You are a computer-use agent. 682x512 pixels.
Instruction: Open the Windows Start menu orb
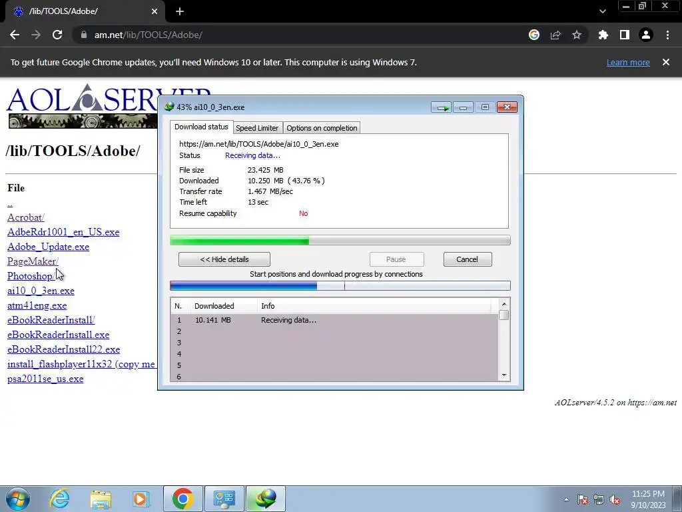pos(17,499)
